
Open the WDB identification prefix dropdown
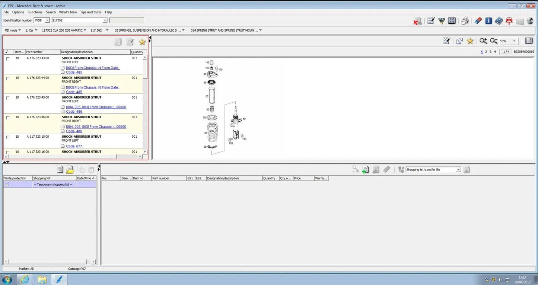[x=47, y=20]
